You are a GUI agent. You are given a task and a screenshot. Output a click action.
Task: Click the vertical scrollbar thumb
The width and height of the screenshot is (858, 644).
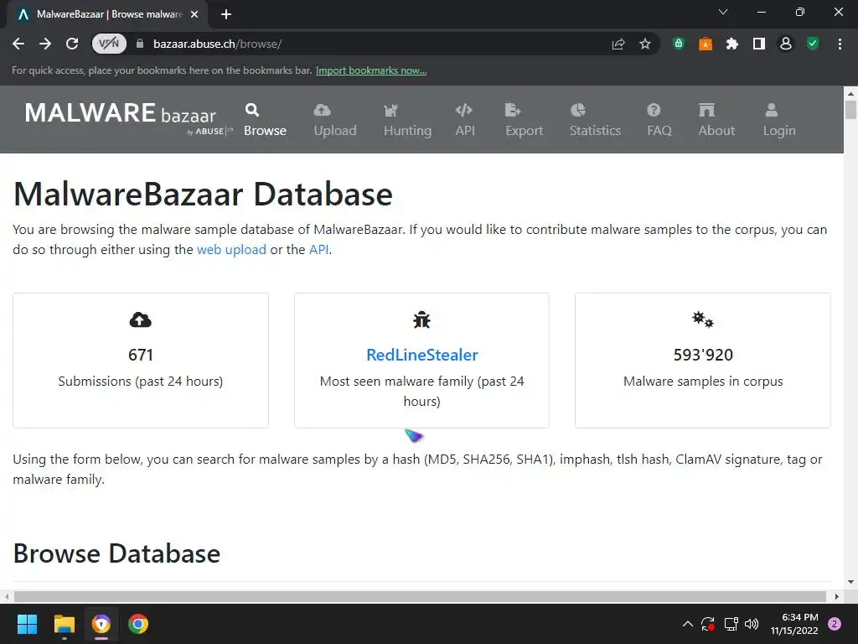coord(850,109)
